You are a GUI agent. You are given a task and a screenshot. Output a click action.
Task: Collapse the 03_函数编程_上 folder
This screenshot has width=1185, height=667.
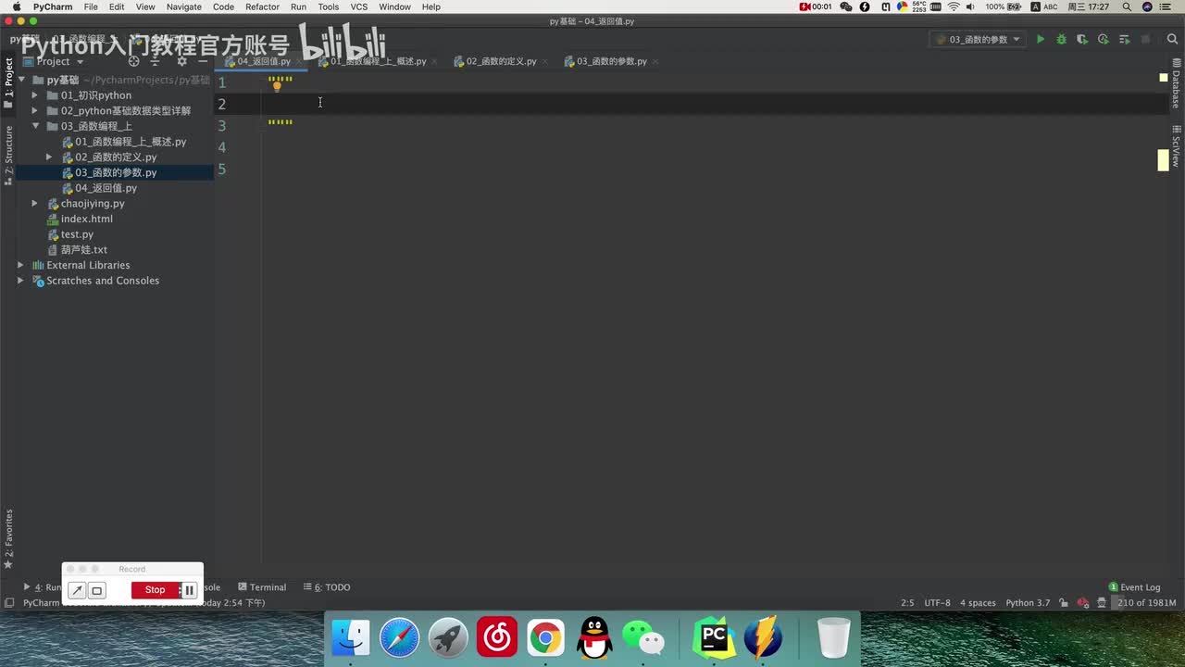pyautogui.click(x=35, y=126)
